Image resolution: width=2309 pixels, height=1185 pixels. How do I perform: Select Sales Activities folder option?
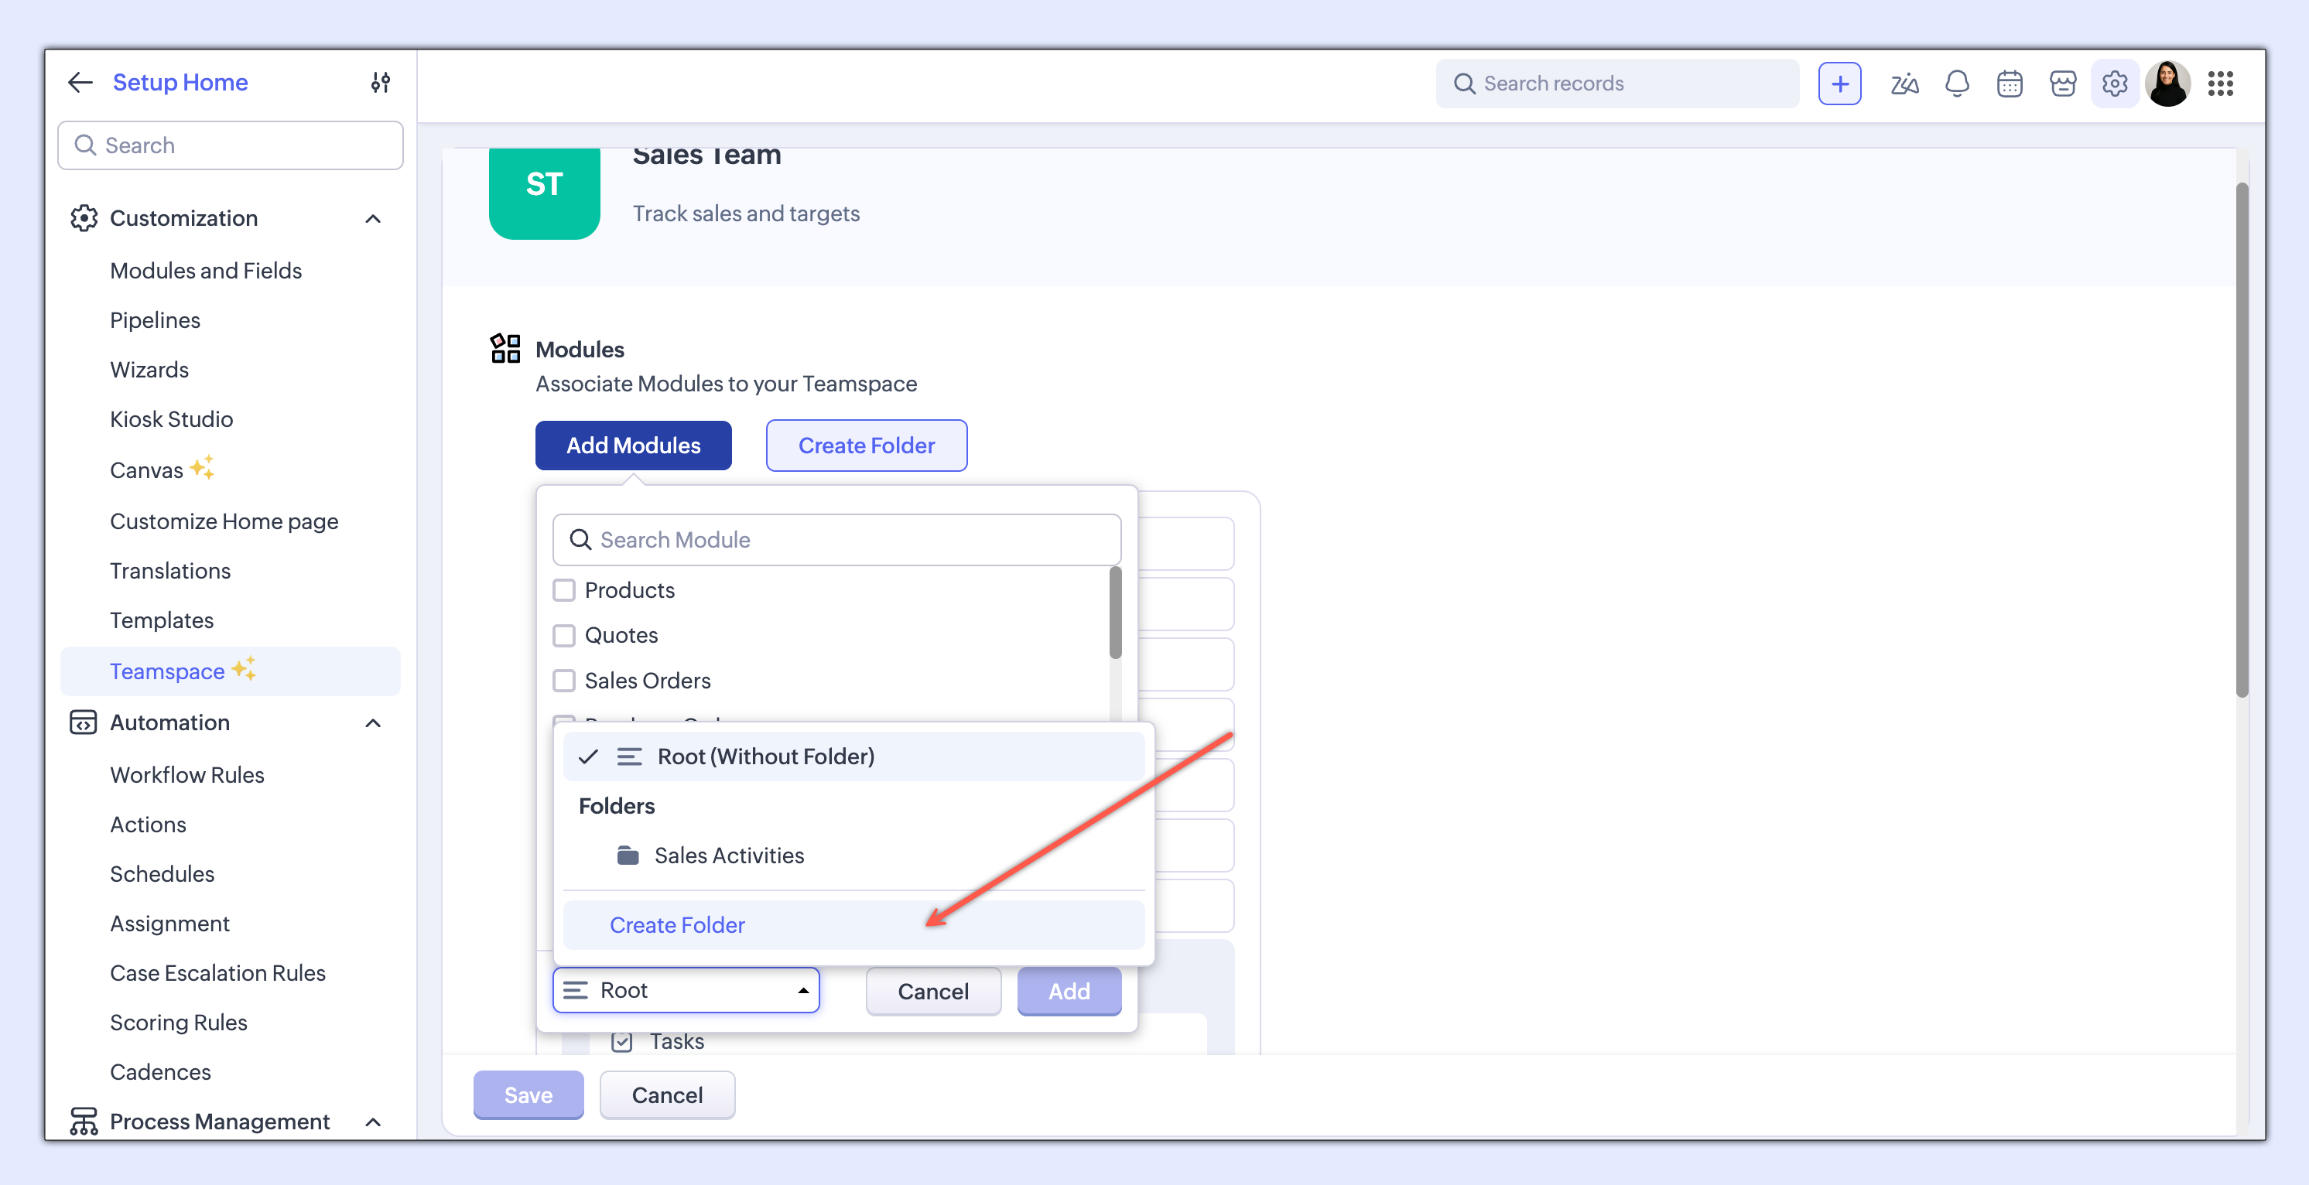pos(729,855)
